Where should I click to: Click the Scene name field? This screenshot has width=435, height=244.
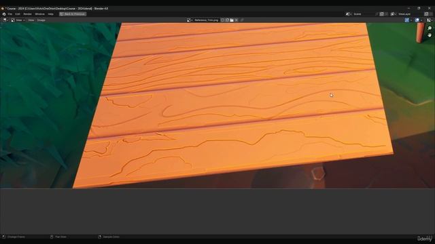tap(364, 14)
